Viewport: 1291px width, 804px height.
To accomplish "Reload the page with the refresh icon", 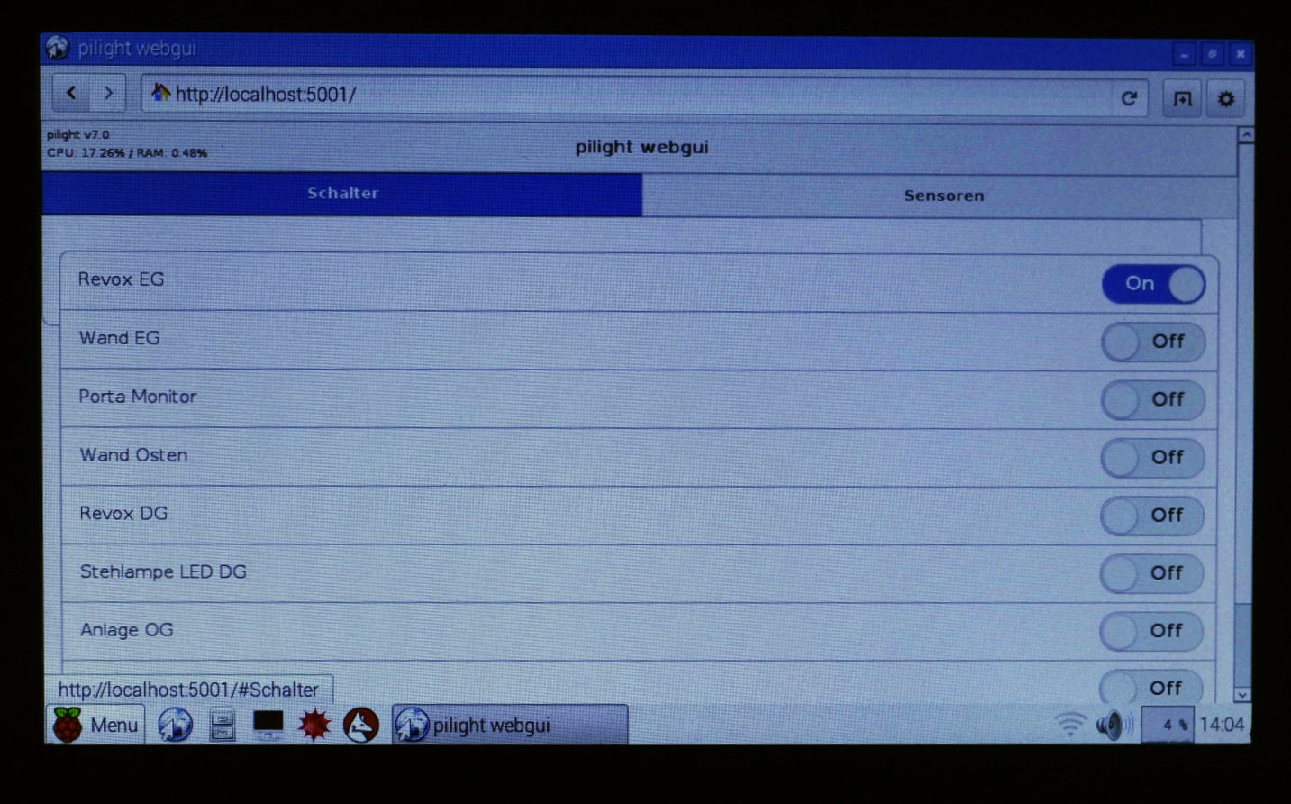I will (1128, 98).
